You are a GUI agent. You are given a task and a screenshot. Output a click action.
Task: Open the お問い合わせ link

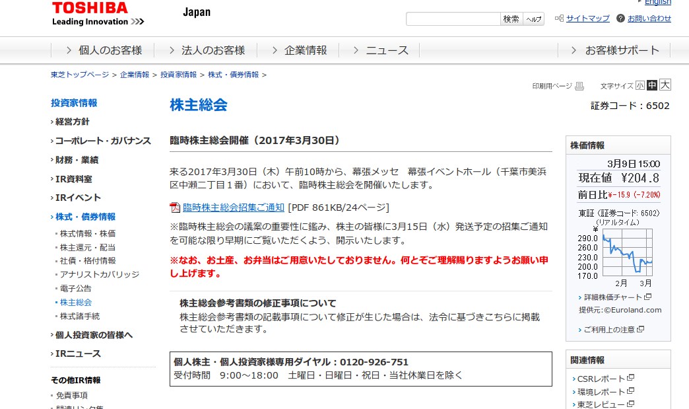point(649,19)
